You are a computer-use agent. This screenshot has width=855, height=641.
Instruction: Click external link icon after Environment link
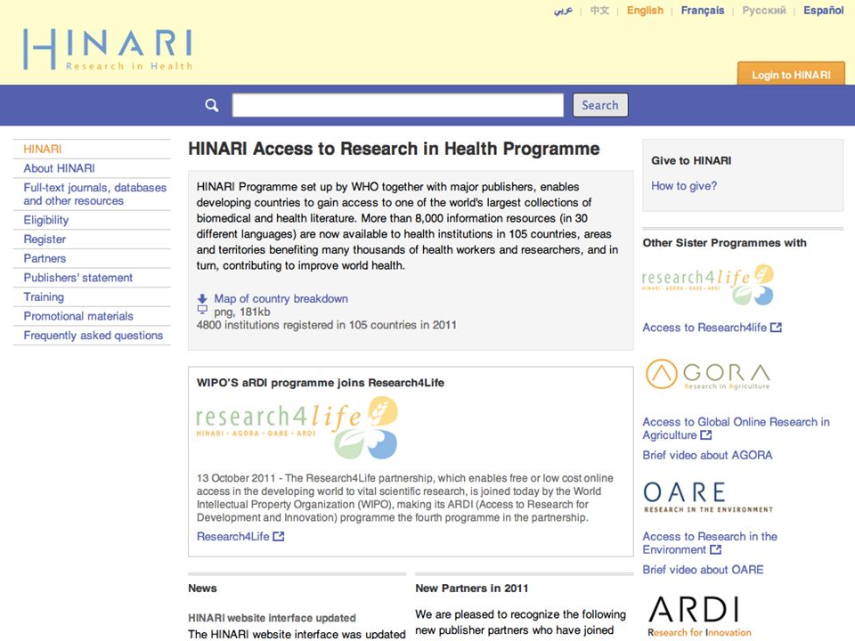[715, 549]
